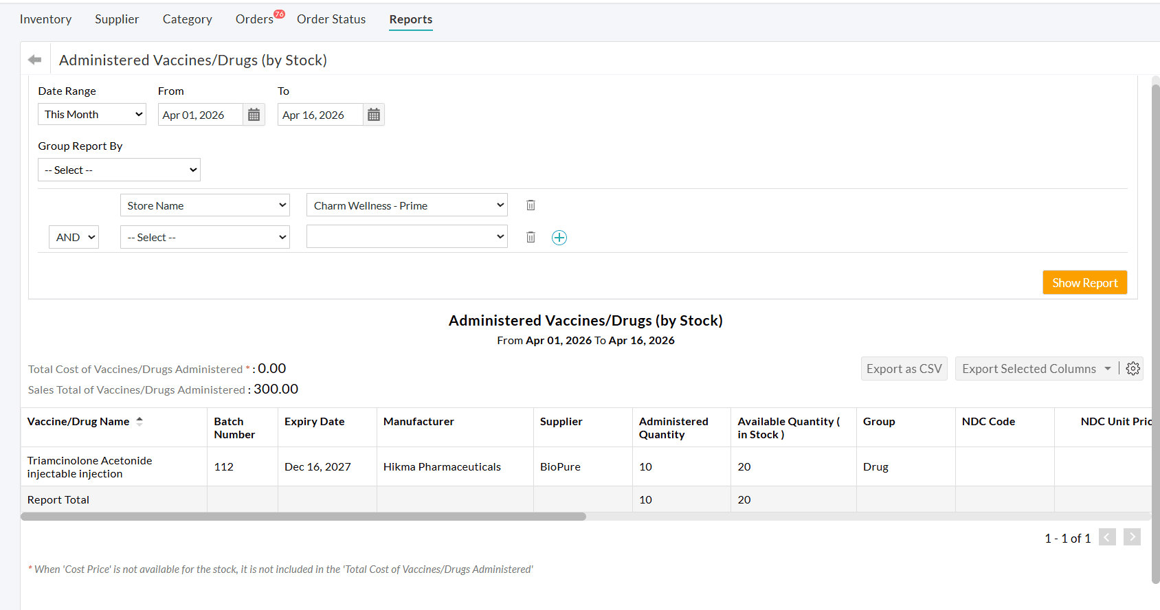The image size is (1160, 610).
Task: Click the To date input field
Action: pyautogui.click(x=320, y=115)
